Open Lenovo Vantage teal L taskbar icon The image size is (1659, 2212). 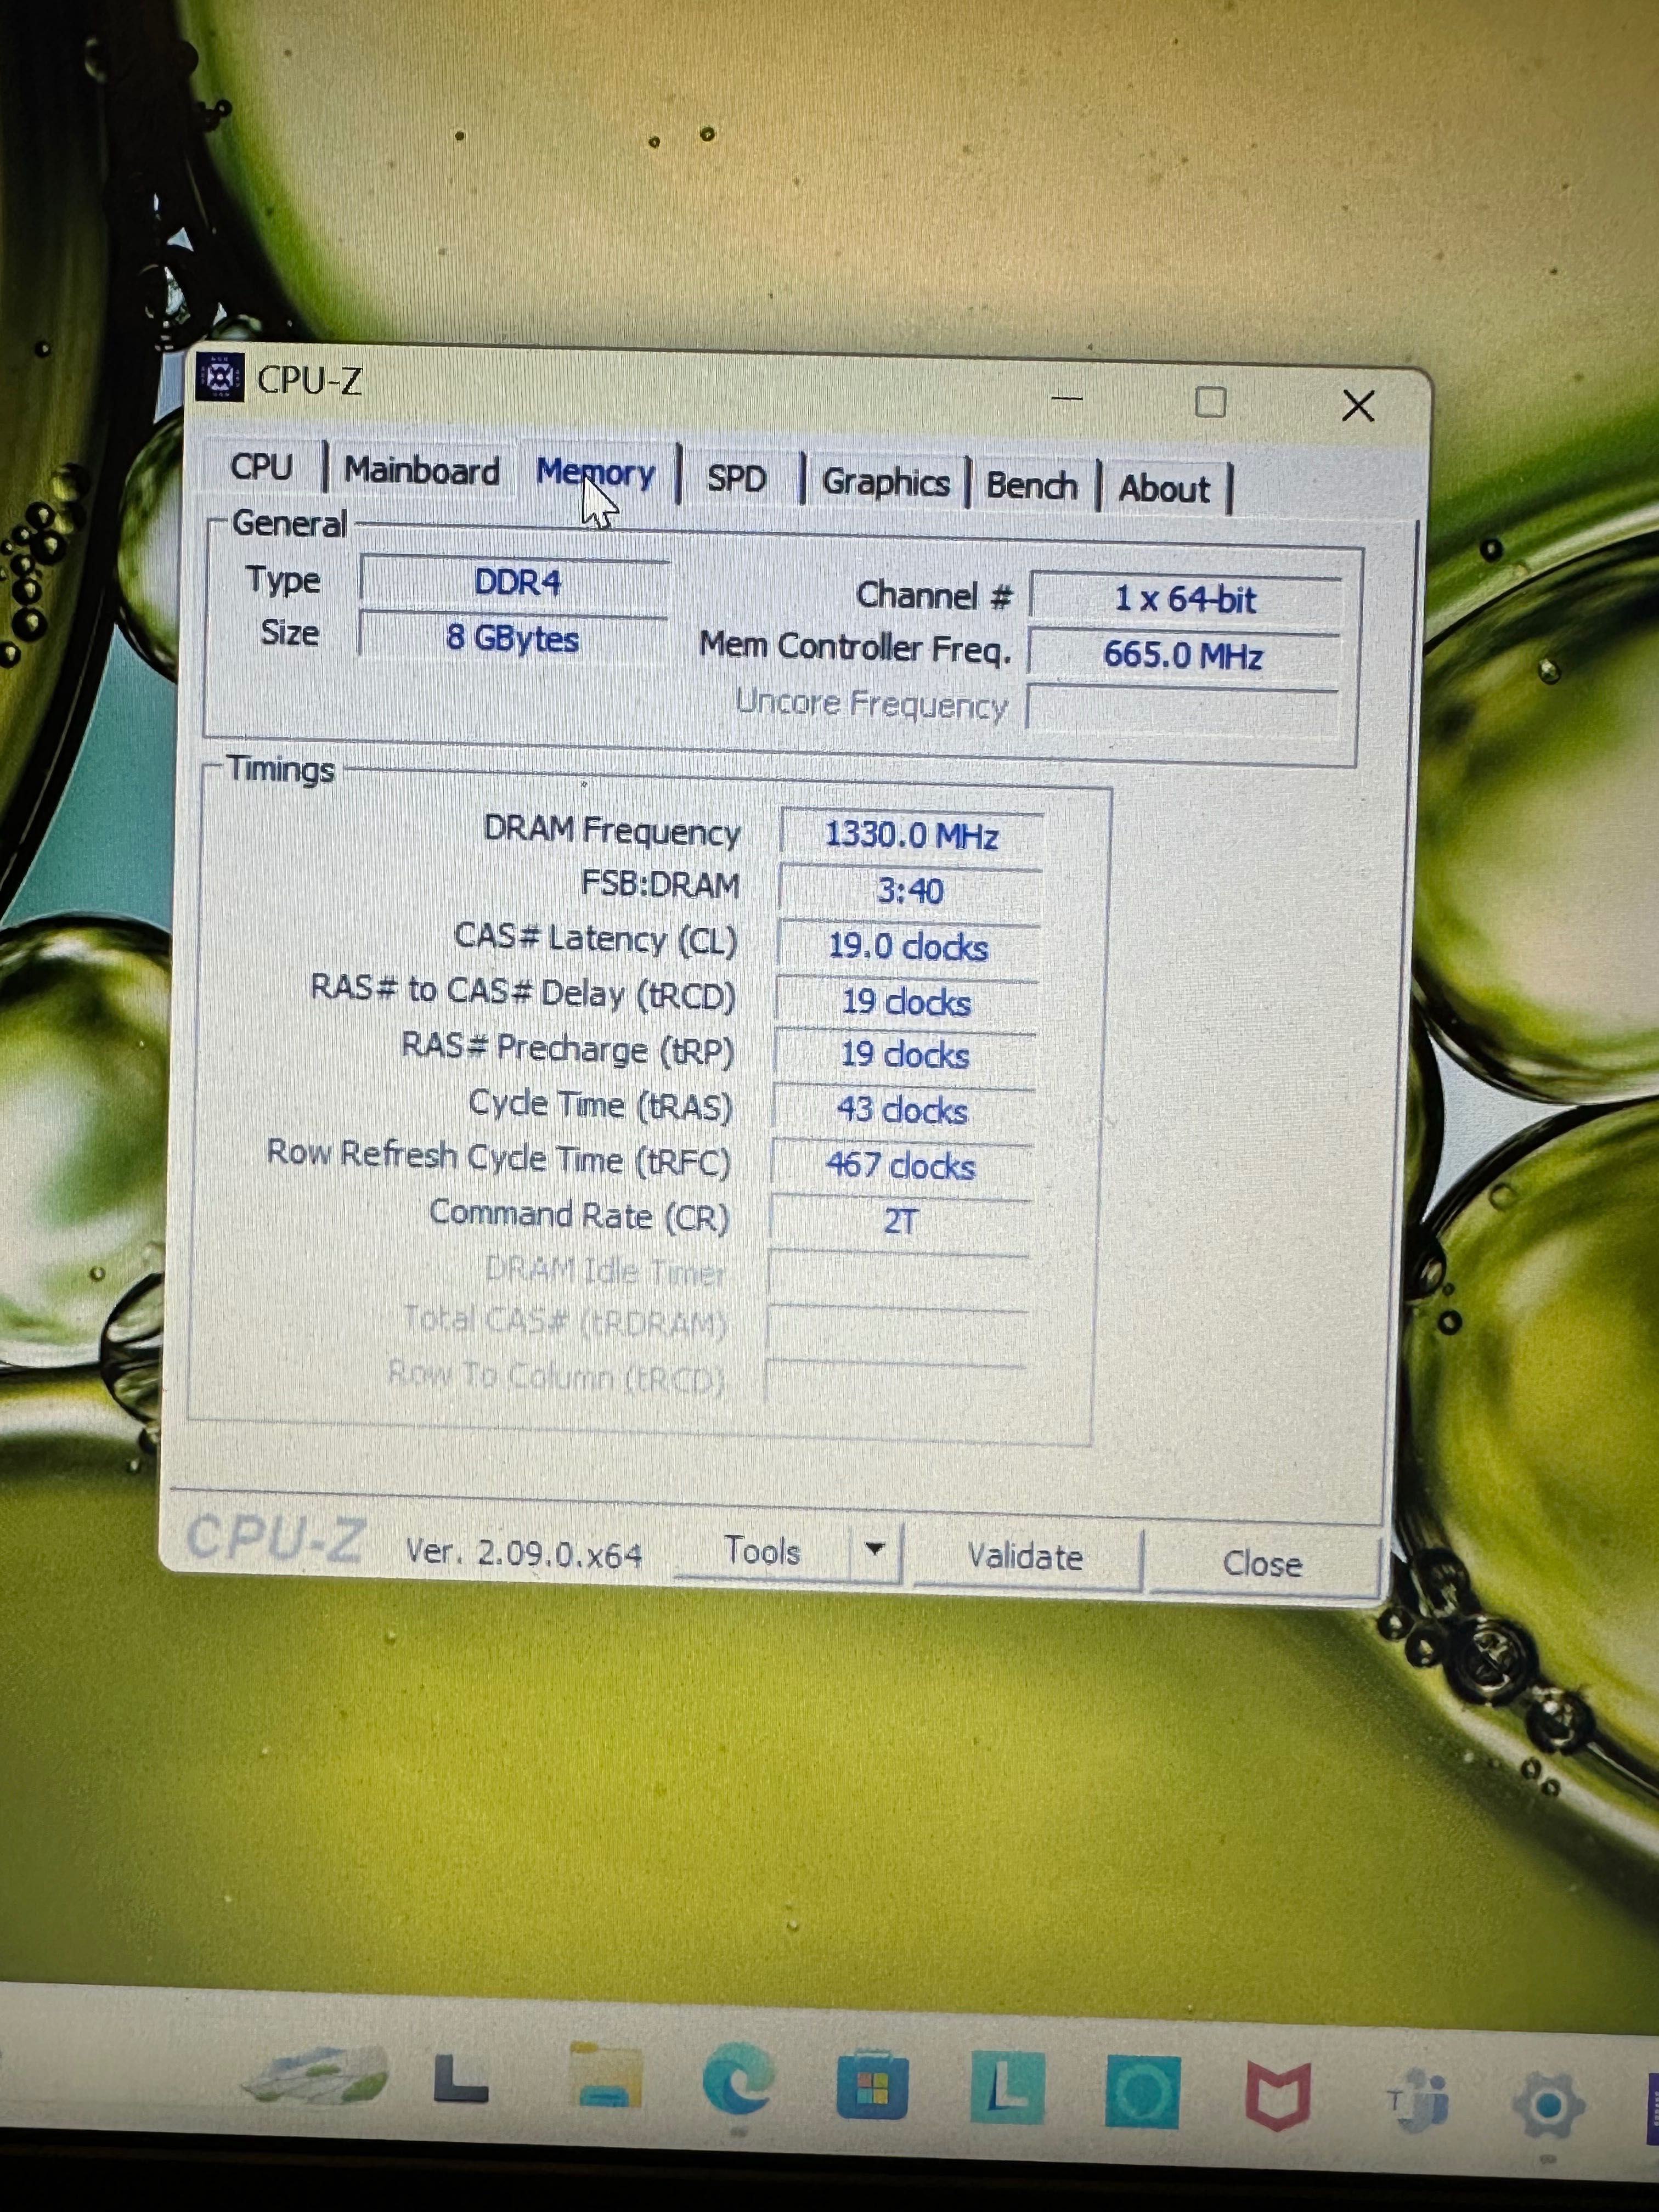pyautogui.click(x=1007, y=2088)
